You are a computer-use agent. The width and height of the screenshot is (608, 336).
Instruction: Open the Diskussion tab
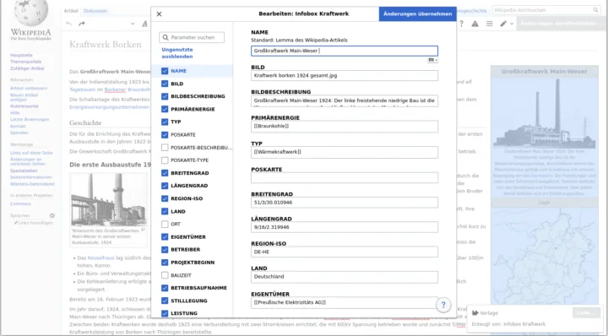(x=95, y=11)
